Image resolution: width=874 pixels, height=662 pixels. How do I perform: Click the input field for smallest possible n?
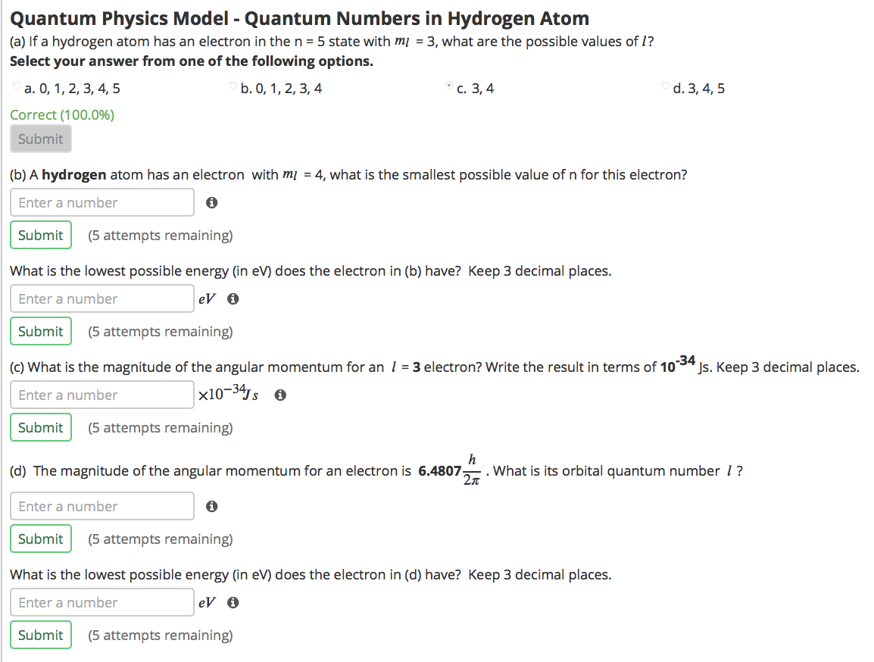click(101, 202)
